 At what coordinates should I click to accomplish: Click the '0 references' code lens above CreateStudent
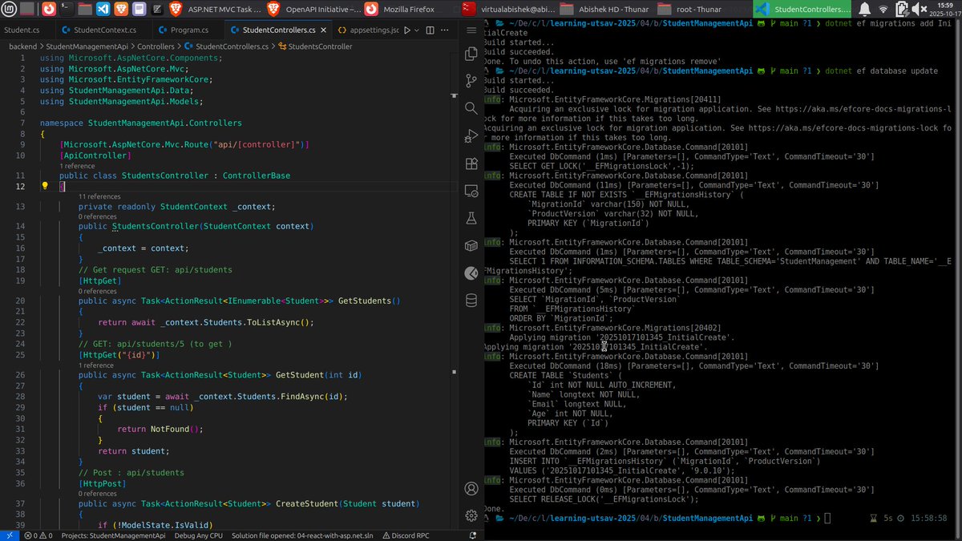coord(98,494)
